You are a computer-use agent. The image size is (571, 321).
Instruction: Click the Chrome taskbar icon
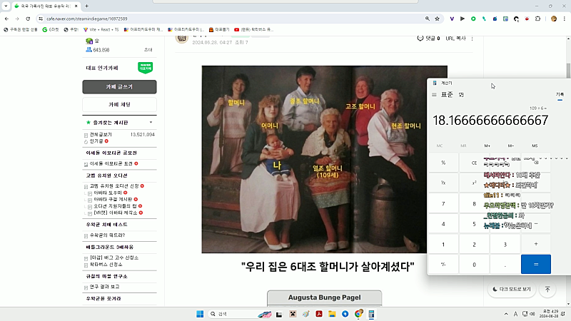point(359,314)
